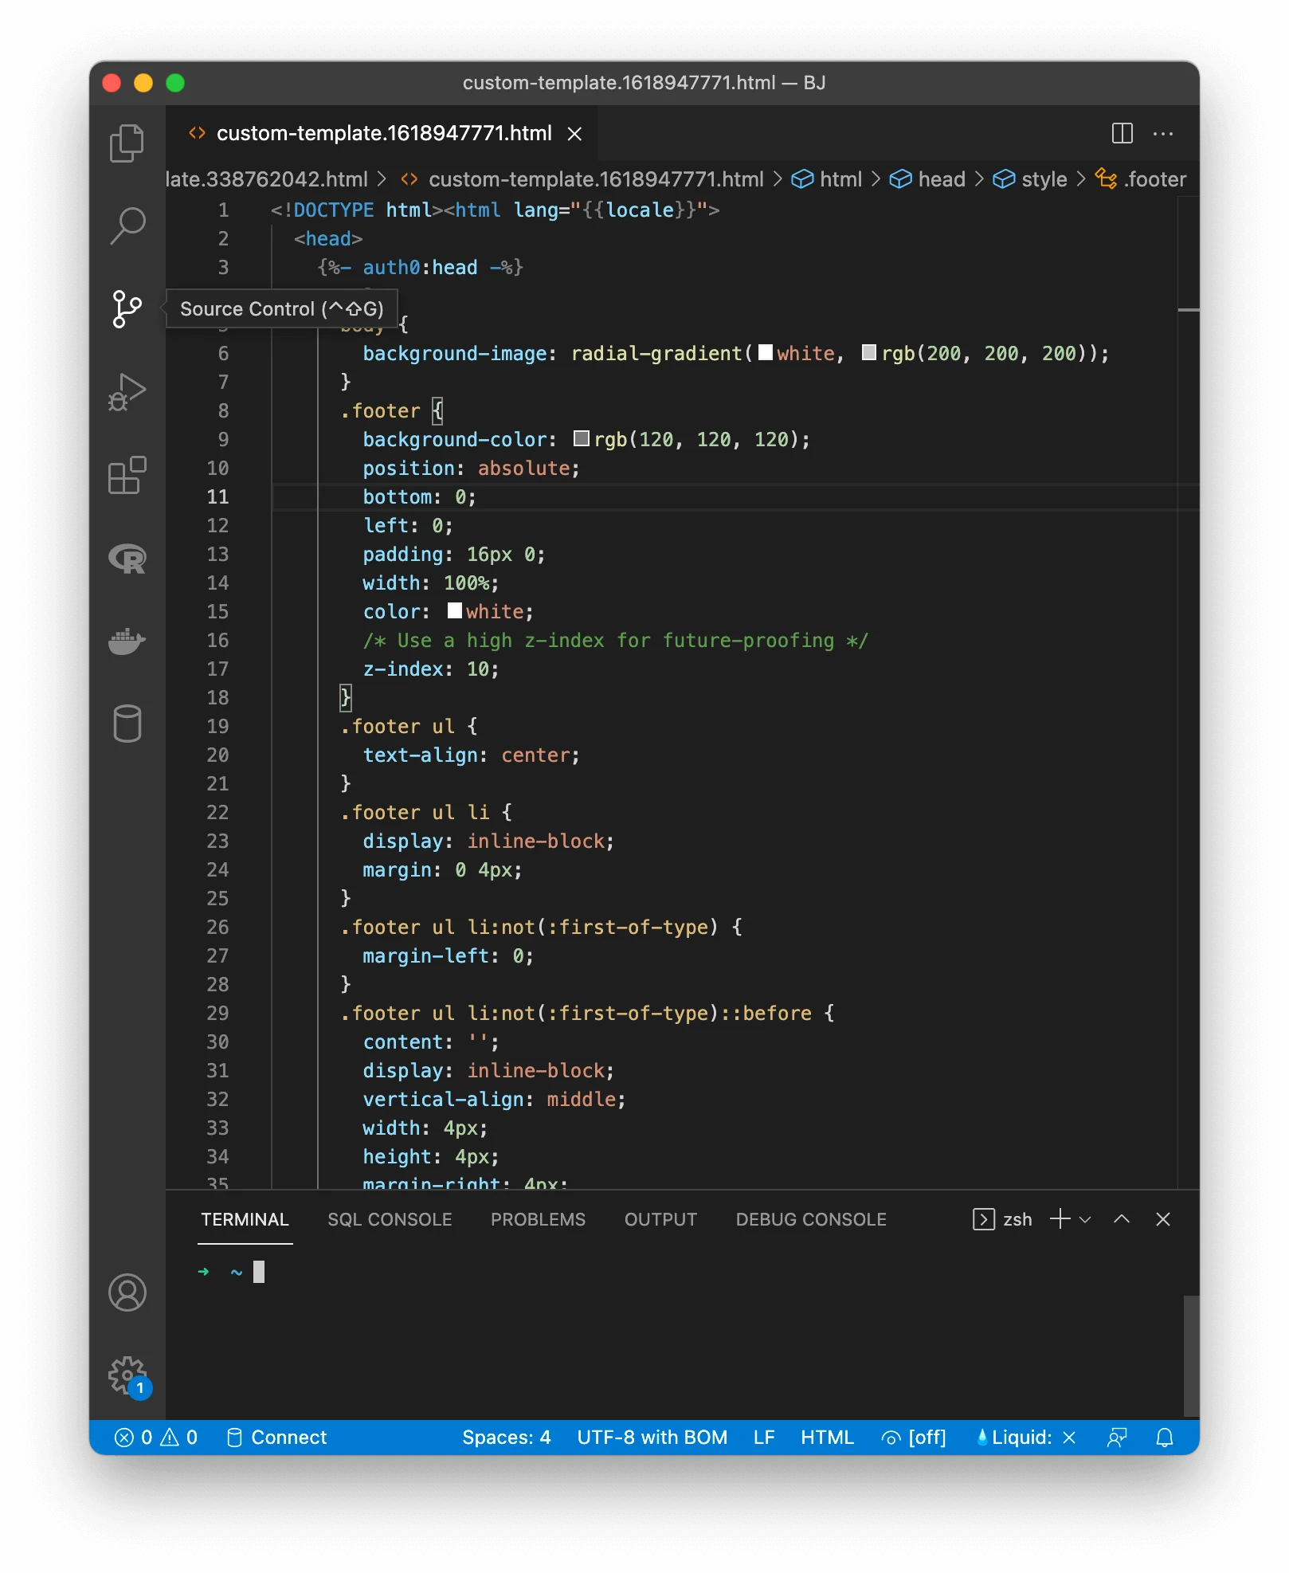Open the database (SQL) panel
Viewport: 1289px width, 1573px height.
(127, 724)
